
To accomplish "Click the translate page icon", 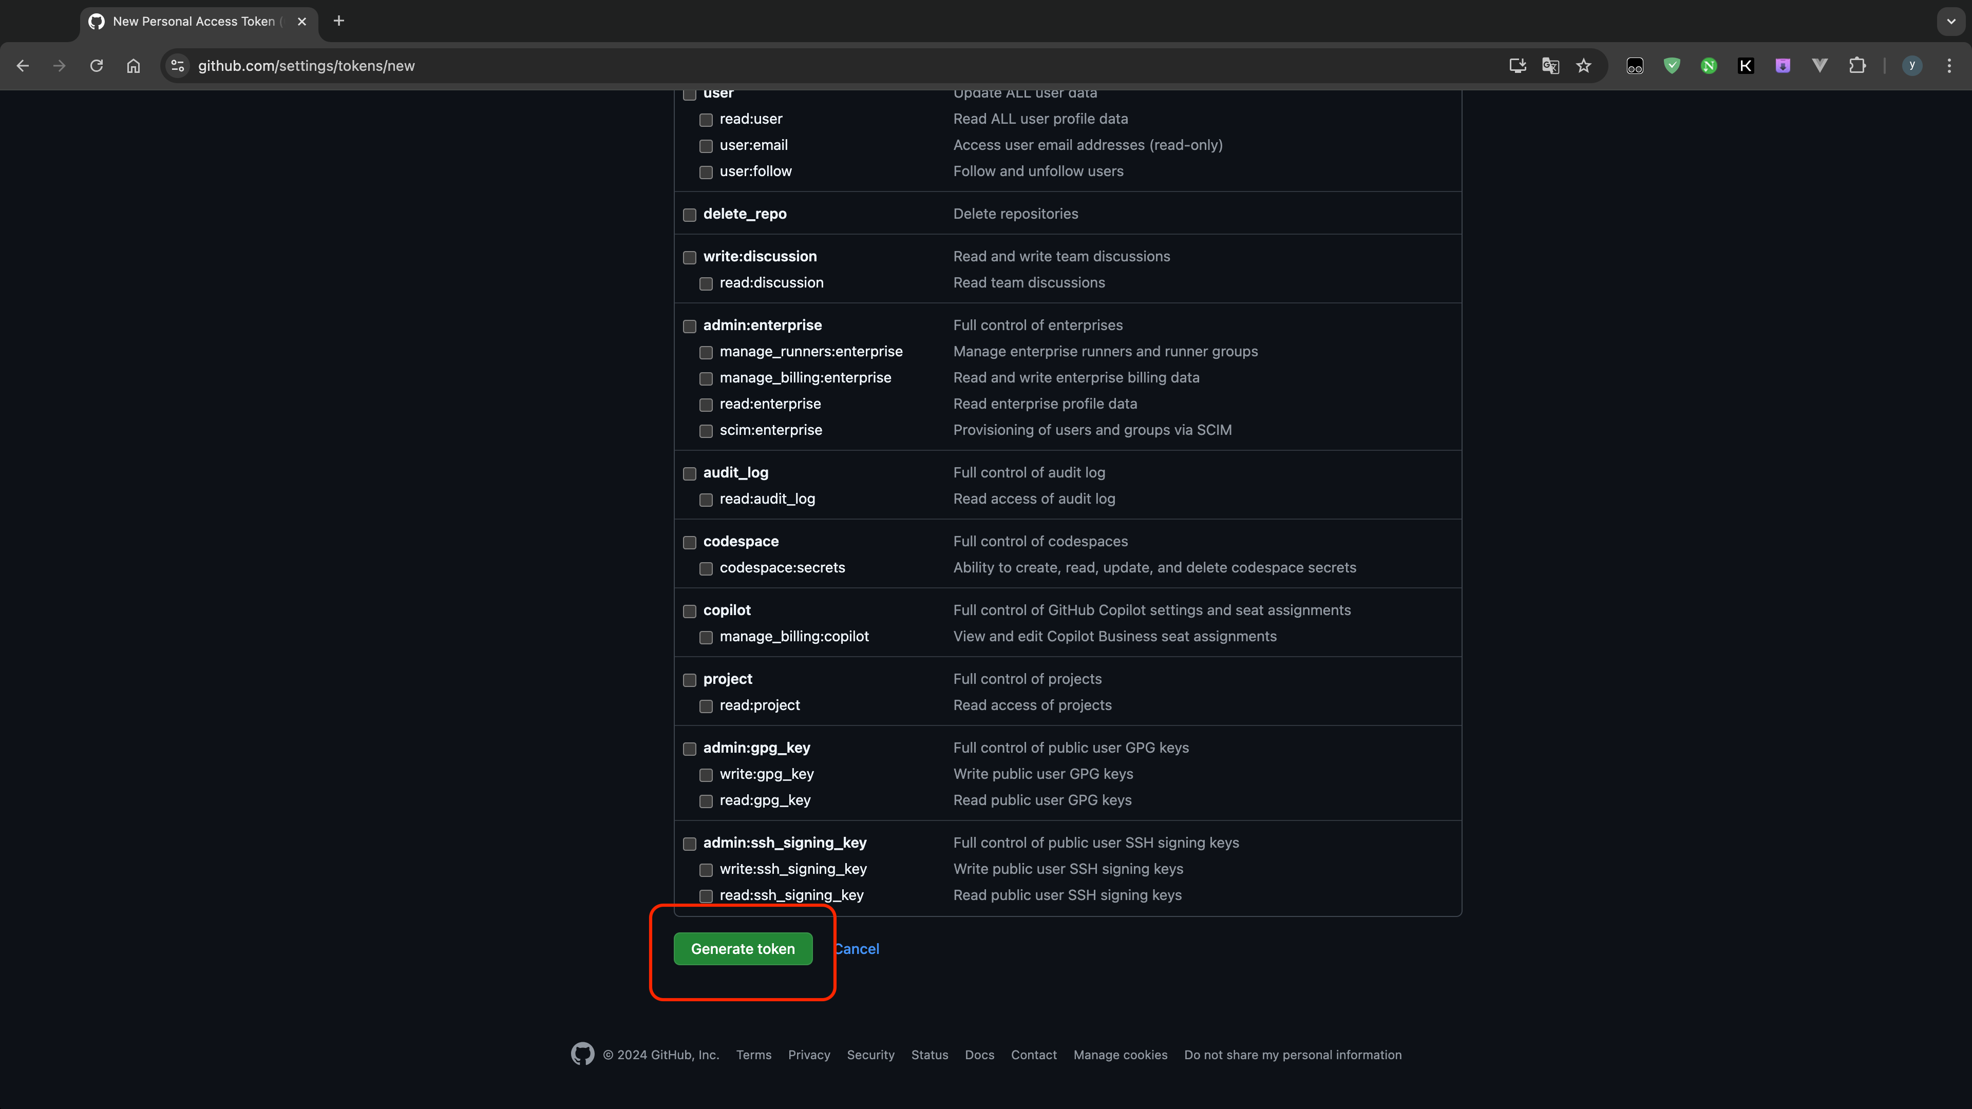I will [x=1550, y=66].
